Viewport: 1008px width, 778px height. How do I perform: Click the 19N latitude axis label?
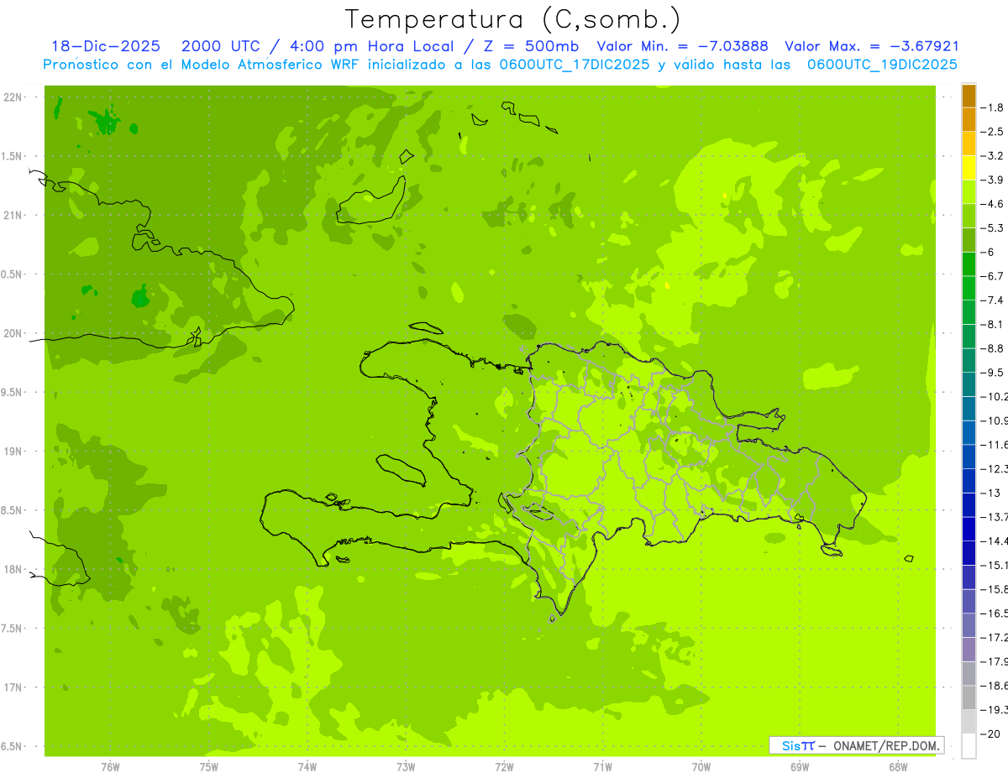pyautogui.click(x=13, y=452)
